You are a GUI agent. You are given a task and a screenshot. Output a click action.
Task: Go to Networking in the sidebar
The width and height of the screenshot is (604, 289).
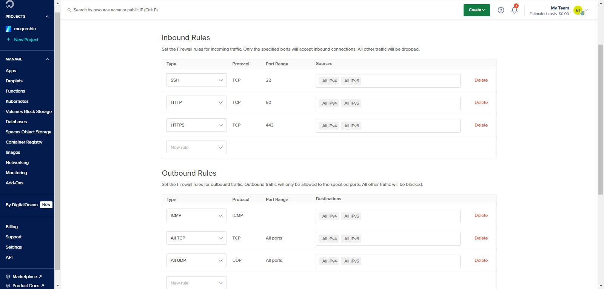[17, 162]
